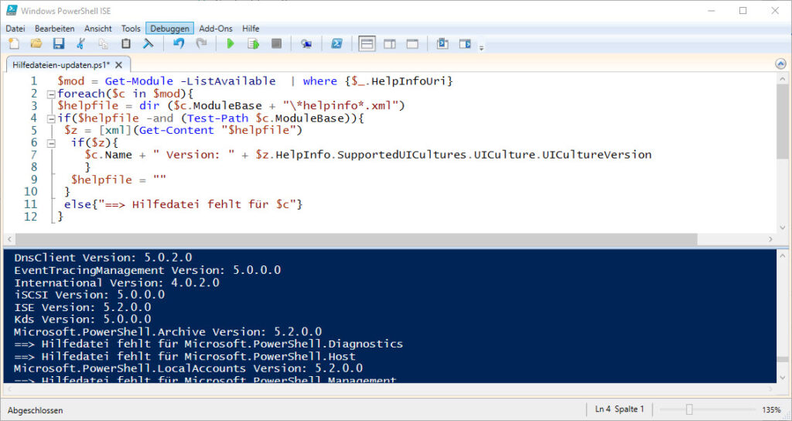Show the command window icon

[442, 44]
